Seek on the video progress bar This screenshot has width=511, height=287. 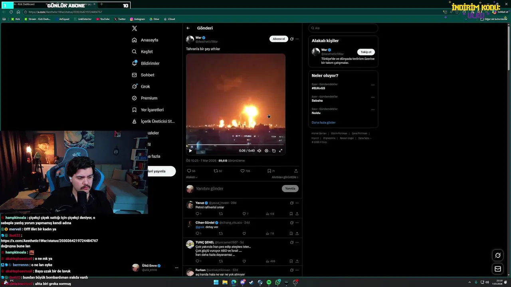pyautogui.click(x=236, y=145)
